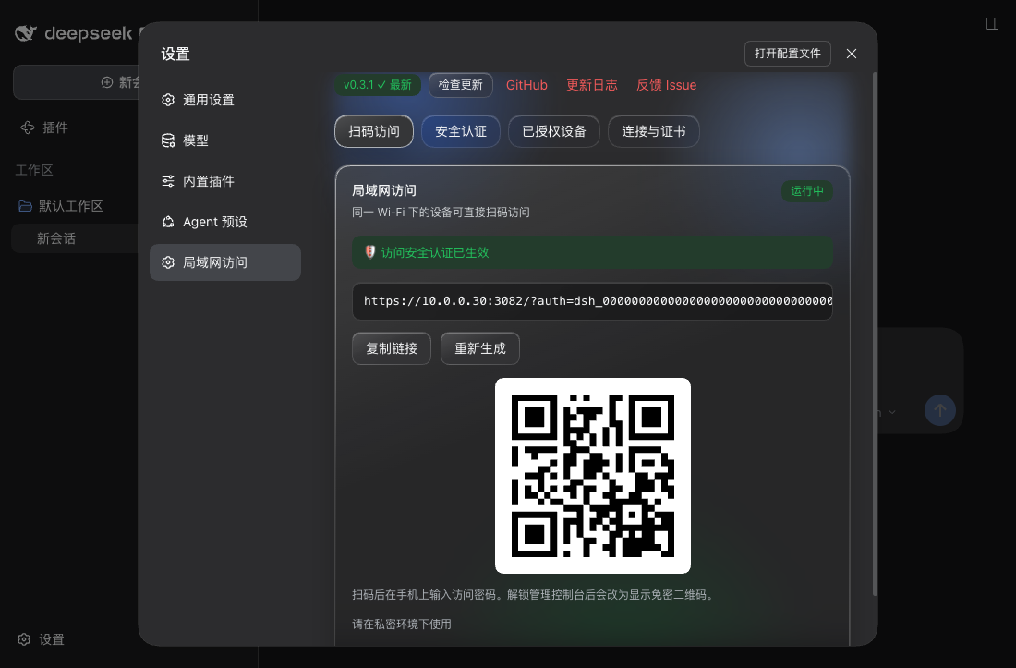The width and height of the screenshot is (1016, 668).
Task: Click the settings dialog vertical scrollbar
Action: click(875, 334)
